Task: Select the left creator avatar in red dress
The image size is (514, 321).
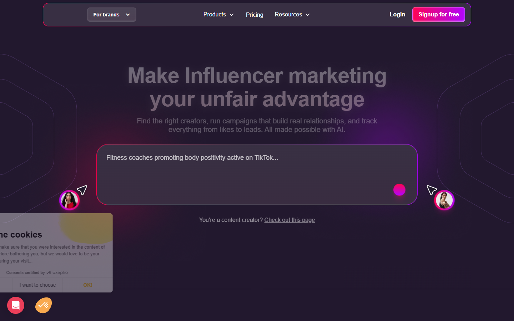Action: (69, 200)
